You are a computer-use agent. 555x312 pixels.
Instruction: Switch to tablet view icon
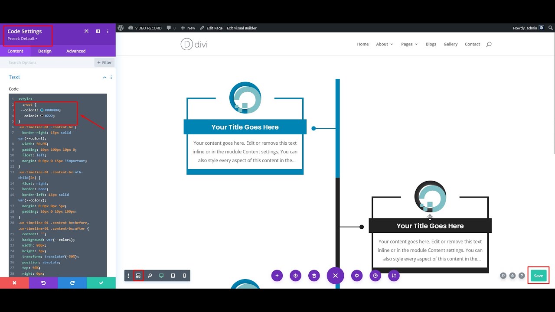tap(173, 276)
